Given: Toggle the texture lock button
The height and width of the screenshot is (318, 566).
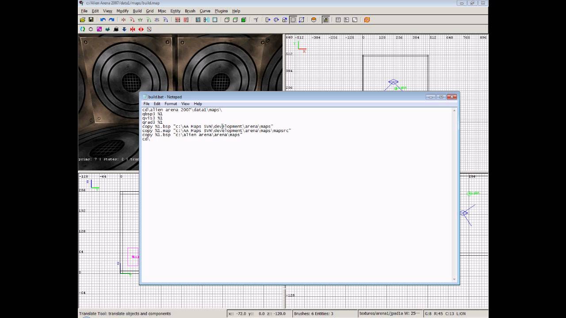Looking at the screenshot, I should tap(325, 19).
